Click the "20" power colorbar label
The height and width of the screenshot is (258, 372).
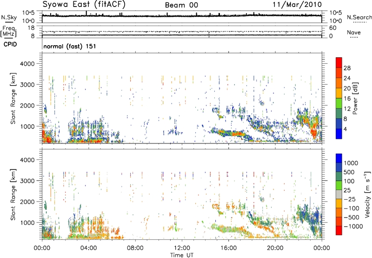point(347,88)
